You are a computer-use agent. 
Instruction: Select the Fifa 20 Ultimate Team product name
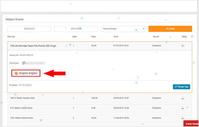pyautogui.click(x=33, y=46)
